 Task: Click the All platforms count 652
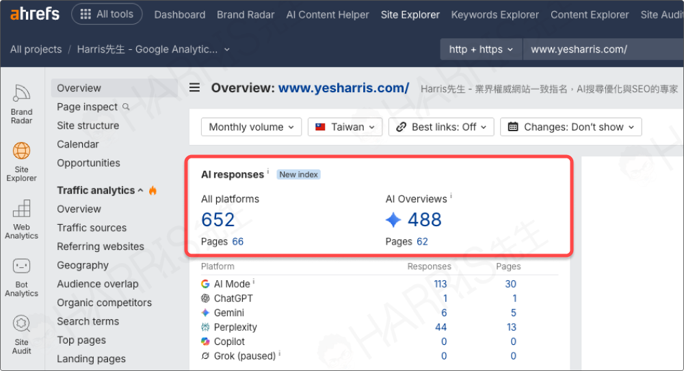point(218,220)
